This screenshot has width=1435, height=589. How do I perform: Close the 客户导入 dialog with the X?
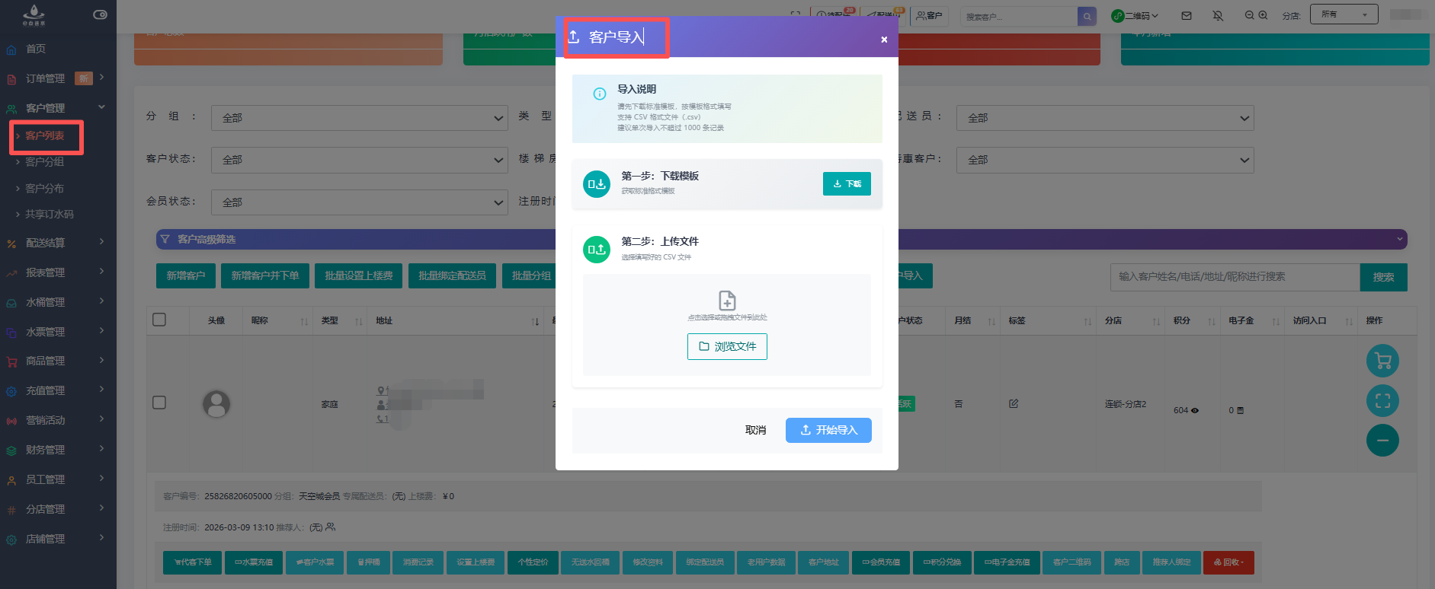click(883, 40)
